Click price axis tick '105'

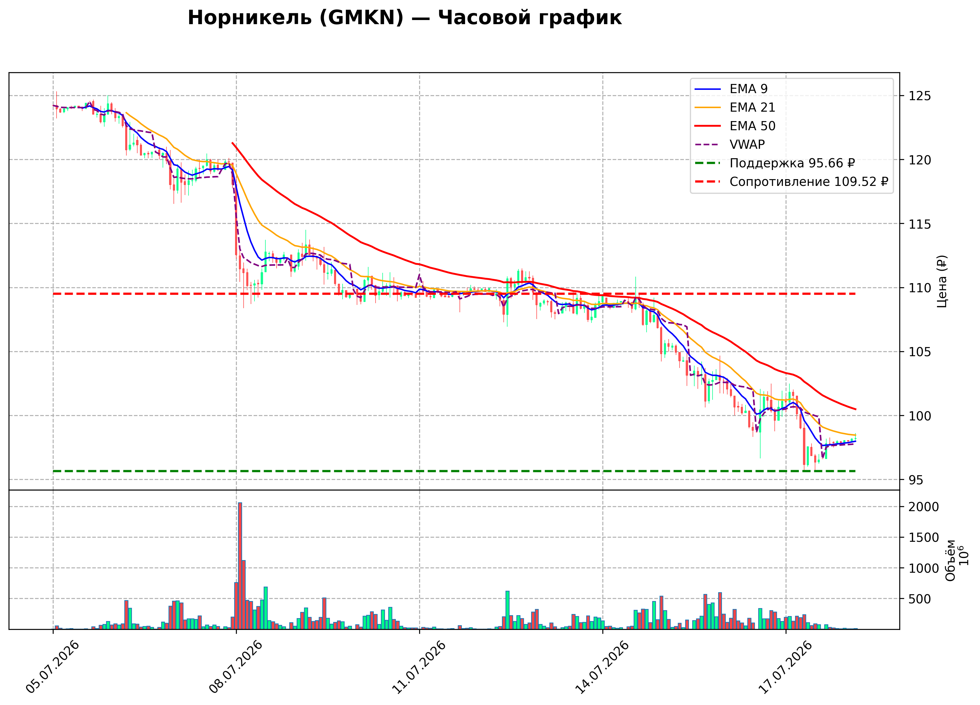920,352
